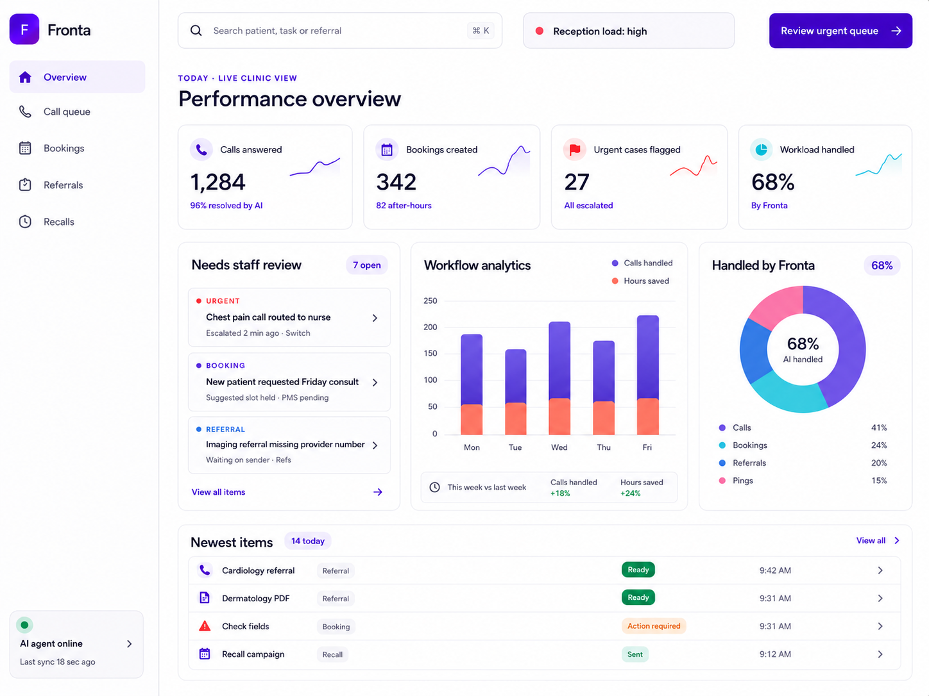Click the ⌘ K shortcut badge
Screen dimensions: 929x696
coord(481,31)
